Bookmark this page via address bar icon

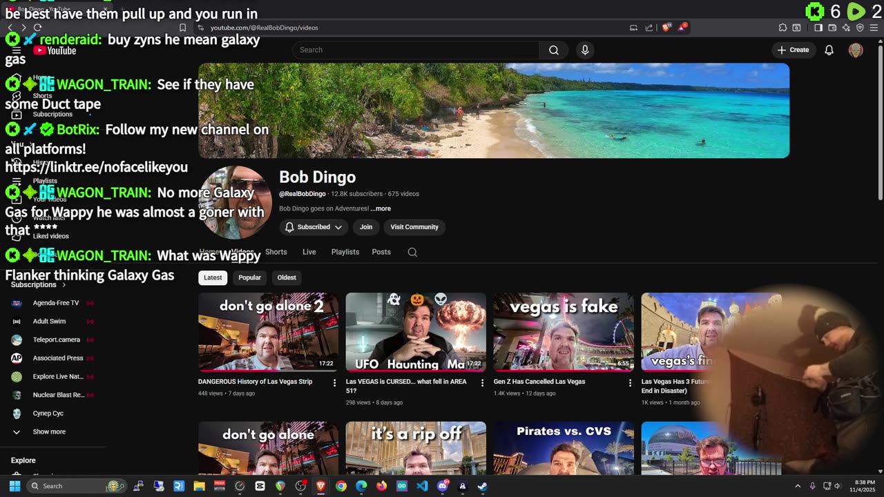(182, 28)
